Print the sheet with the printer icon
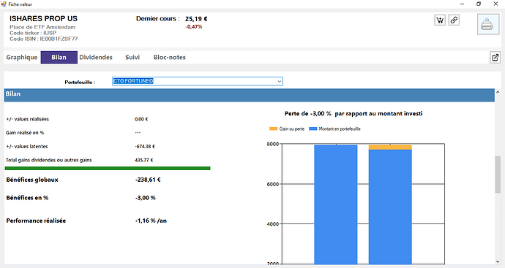The height and width of the screenshot is (268, 505). click(487, 24)
